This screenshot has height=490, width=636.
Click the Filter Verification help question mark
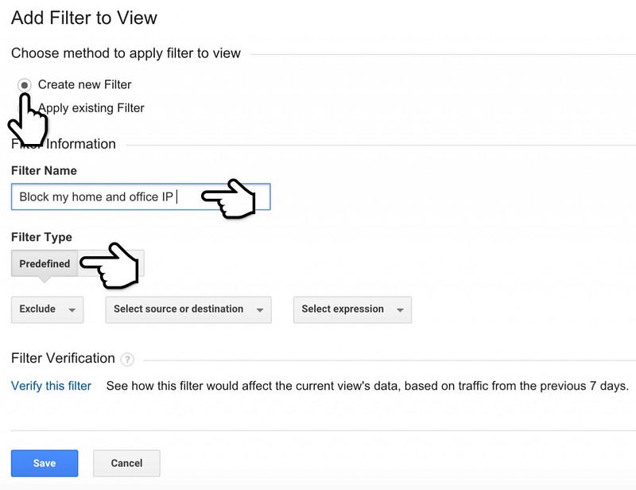tap(127, 360)
